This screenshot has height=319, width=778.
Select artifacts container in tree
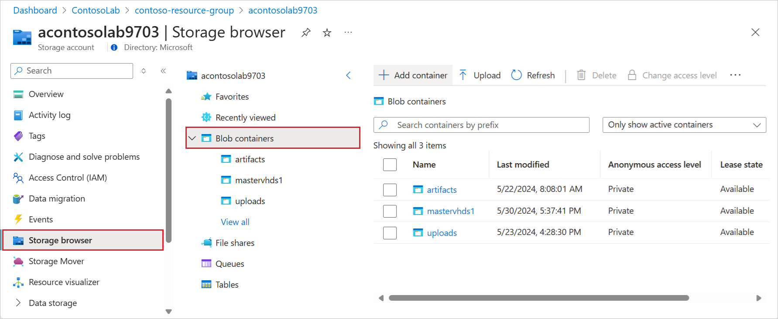250,159
